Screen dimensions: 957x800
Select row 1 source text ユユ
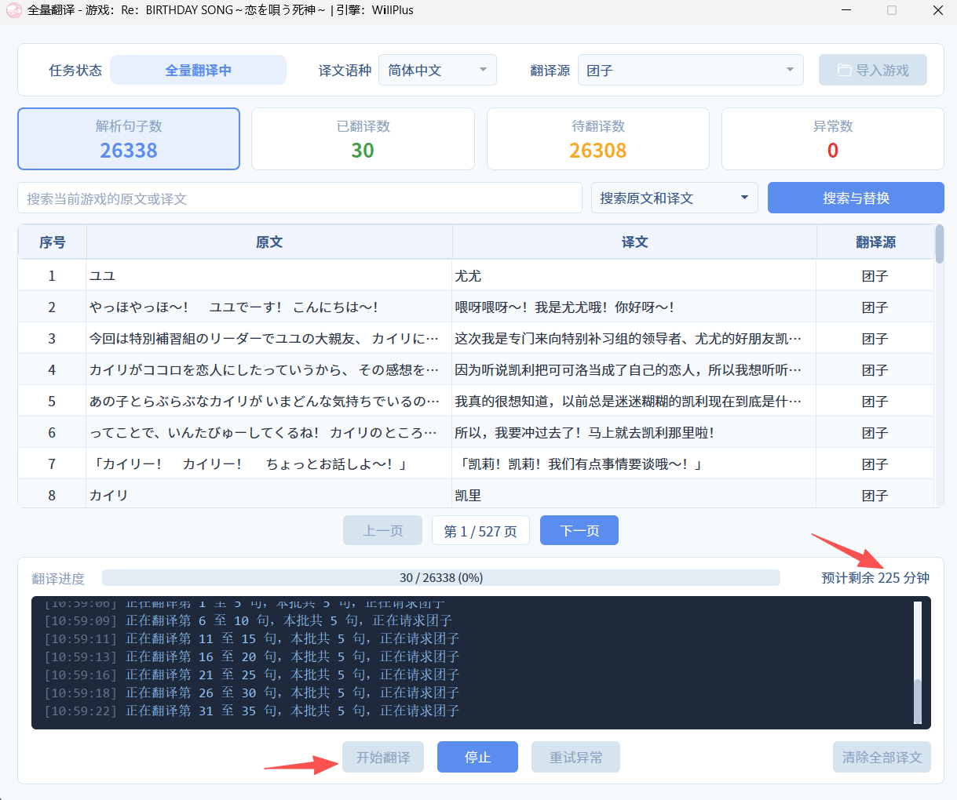(x=269, y=275)
